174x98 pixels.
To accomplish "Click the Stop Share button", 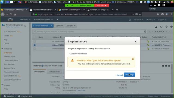I will click(101, 5).
